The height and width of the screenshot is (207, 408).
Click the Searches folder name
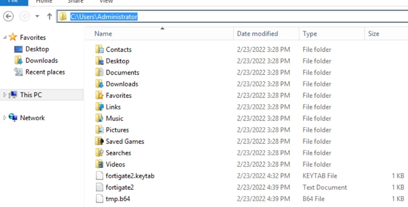[119, 153]
